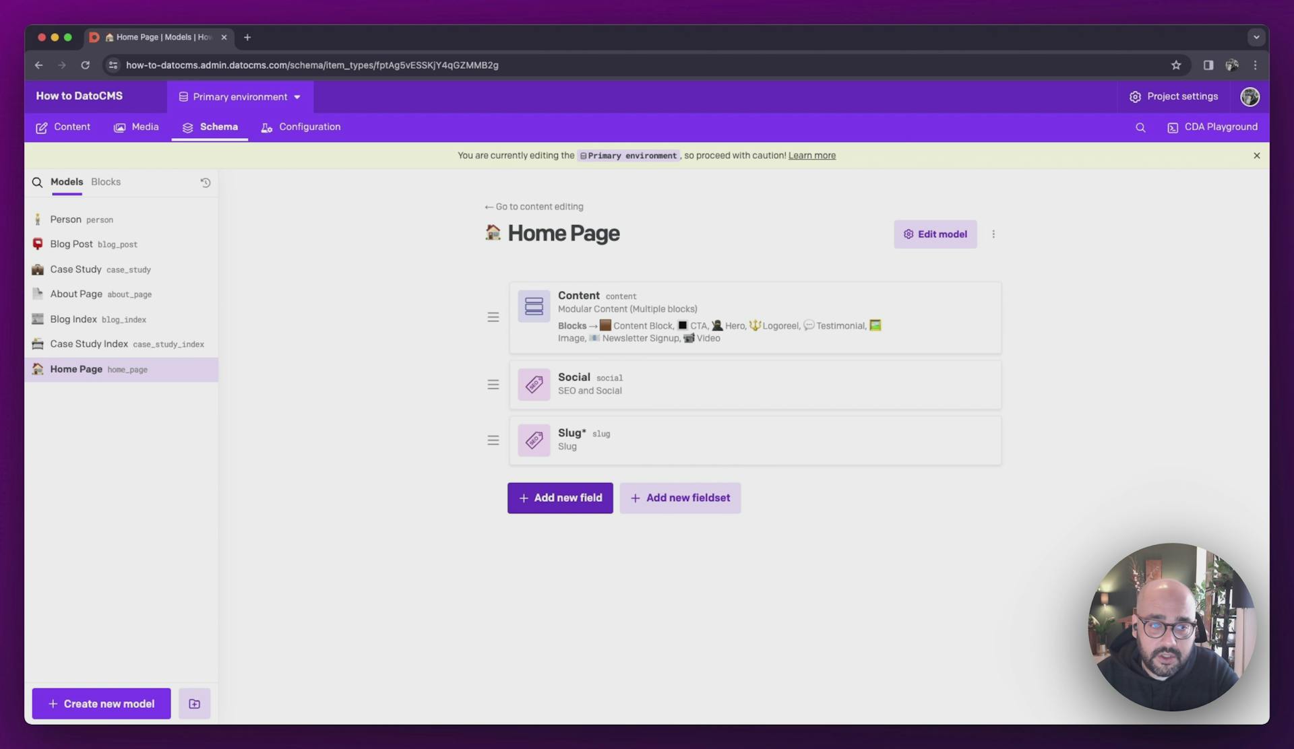This screenshot has height=749, width=1294.
Task: Click the Modular Content field type icon
Action: [x=534, y=306]
